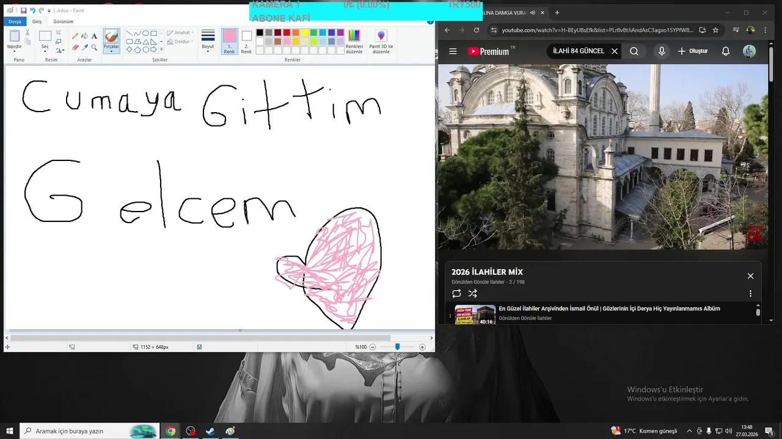Open the Dosya menu in Paint
782x439 pixels.
pyautogui.click(x=15, y=21)
